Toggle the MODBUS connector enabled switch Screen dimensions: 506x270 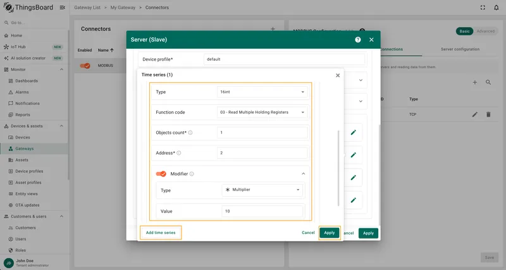(85, 66)
